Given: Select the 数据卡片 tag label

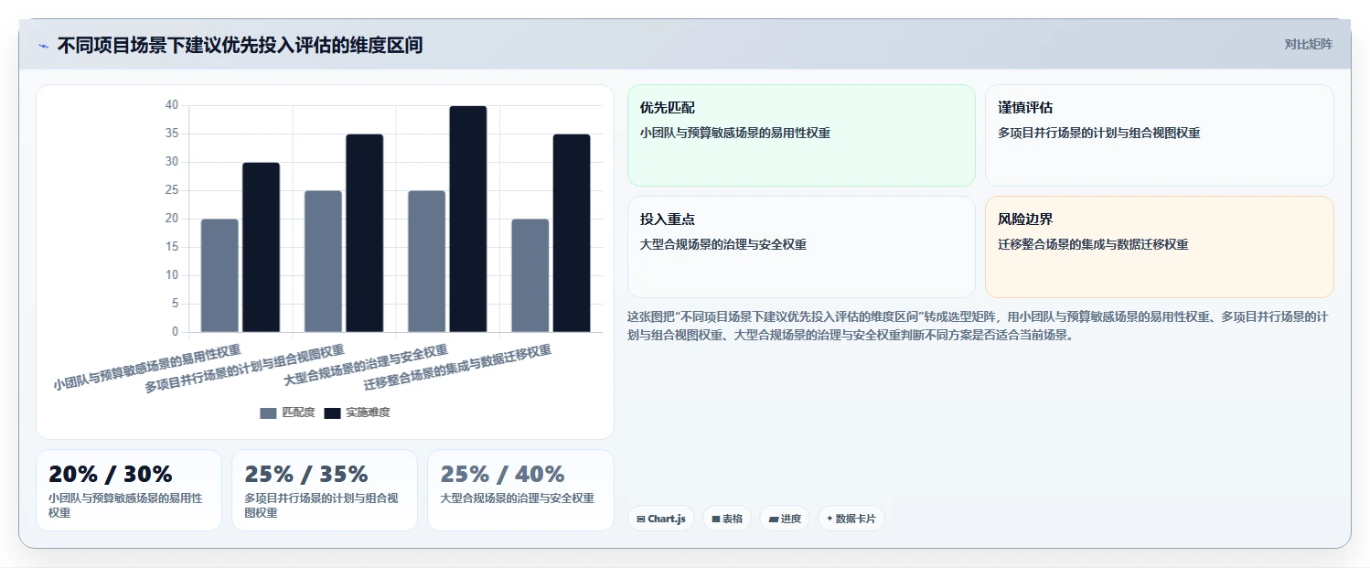Looking at the screenshot, I should (855, 519).
